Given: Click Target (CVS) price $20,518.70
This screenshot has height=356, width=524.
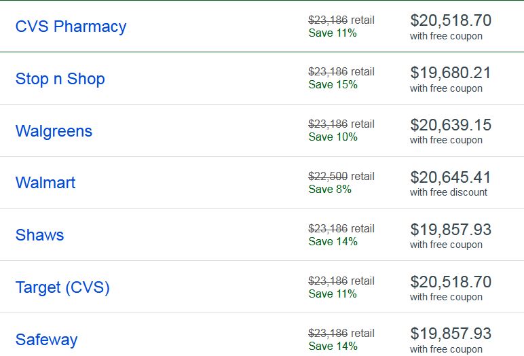Looking at the screenshot, I should tap(451, 282).
